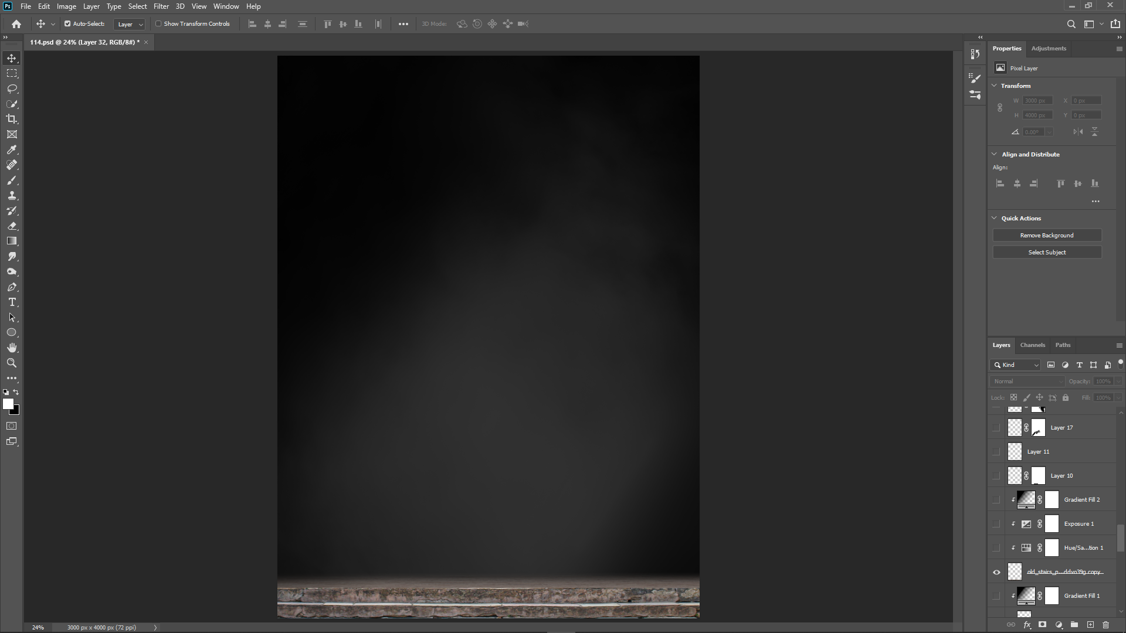The width and height of the screenshot is (1126, 633).
Task: Hide the old_stairs copy layer
Action: tap(996, 572)
